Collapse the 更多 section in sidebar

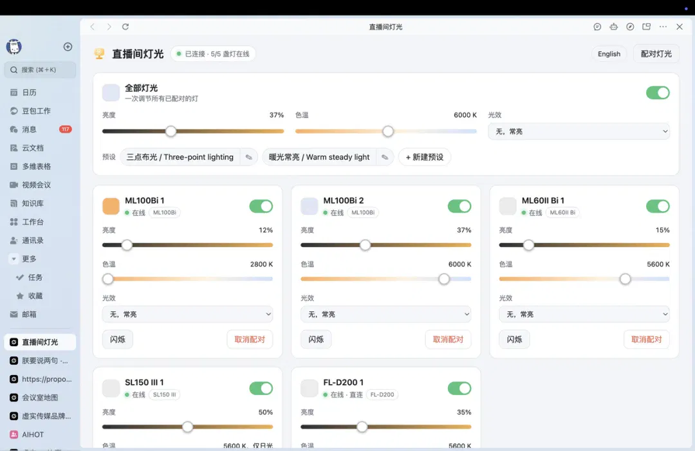click(x=14, y=259)
